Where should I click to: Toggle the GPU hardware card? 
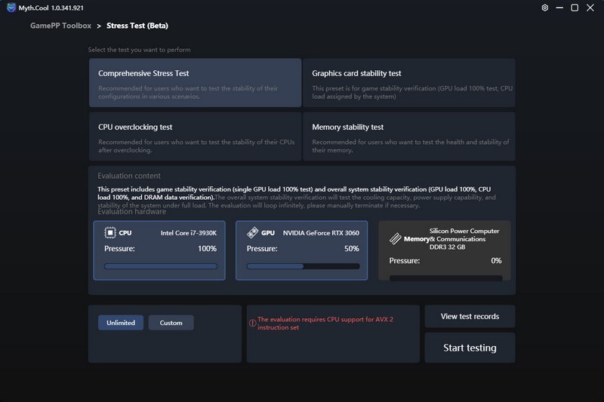pos(301,250)
